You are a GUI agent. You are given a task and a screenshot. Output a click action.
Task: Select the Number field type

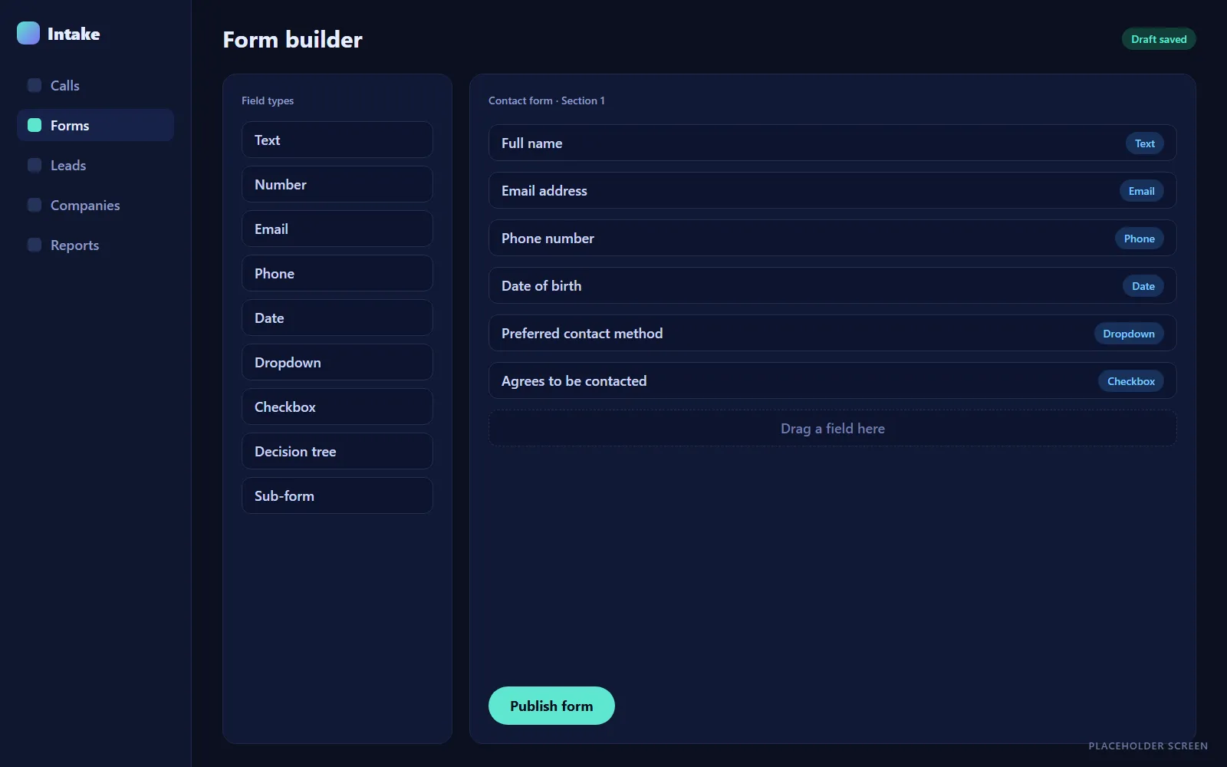point(337,184)
